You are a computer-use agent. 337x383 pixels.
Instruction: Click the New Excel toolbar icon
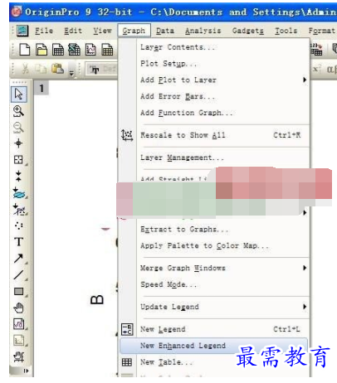[75, 50]
